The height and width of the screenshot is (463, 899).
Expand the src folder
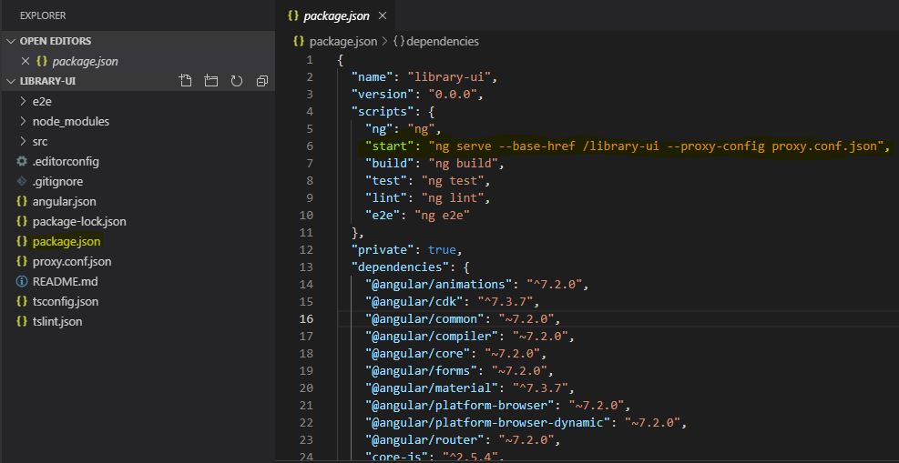[40, 141]
